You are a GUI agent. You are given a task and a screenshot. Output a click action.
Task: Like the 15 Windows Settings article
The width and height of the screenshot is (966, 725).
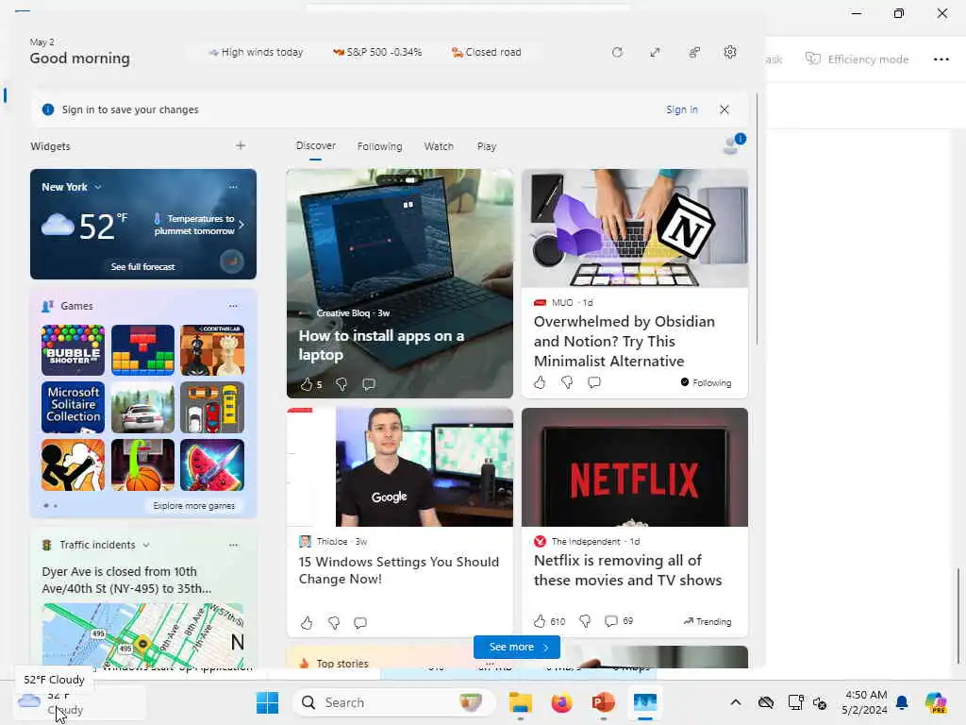(x=307, y=623)
